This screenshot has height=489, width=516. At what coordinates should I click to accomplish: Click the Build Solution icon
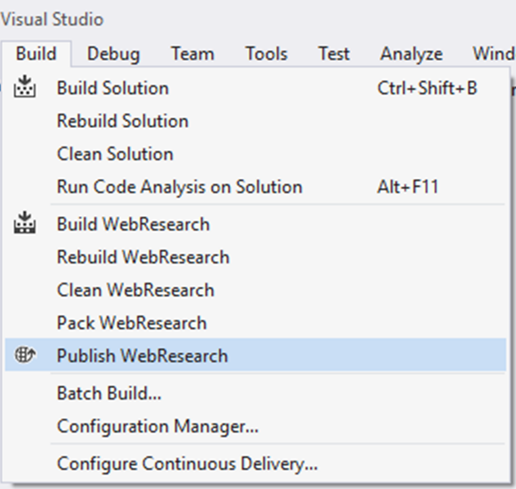click(24, 87)
